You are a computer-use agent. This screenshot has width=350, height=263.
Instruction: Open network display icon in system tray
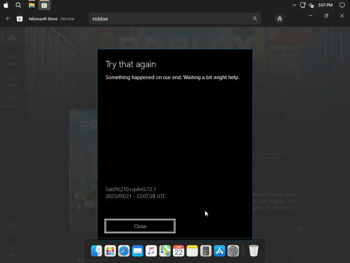pos(303,5)
